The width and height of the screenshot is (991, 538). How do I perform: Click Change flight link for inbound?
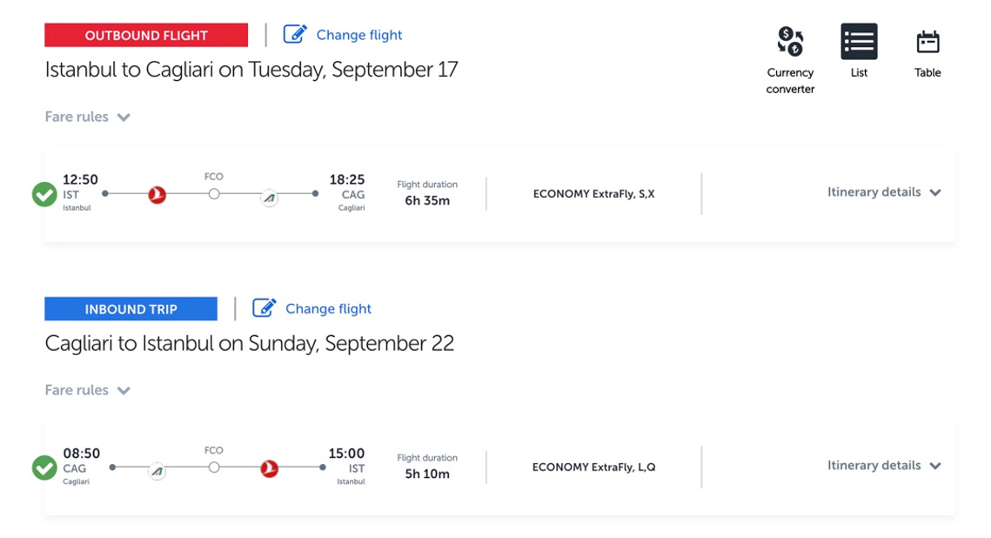[x=328, y=308]
